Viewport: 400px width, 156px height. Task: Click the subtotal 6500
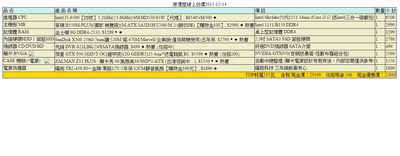(x=390, y=18)
